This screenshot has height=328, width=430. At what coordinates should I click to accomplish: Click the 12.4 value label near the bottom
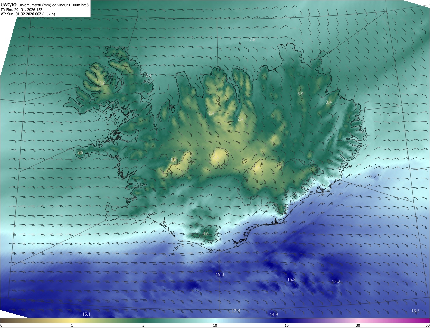[236, 311]
